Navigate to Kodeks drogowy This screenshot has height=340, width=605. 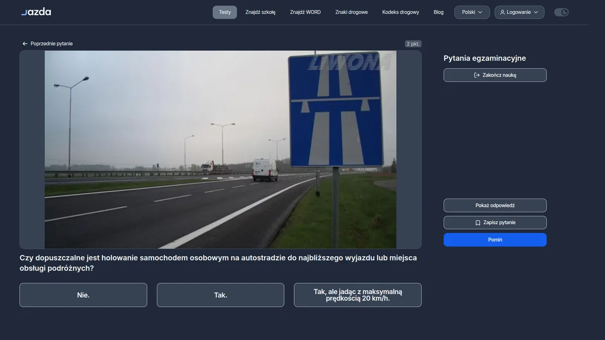pos(401,12)
